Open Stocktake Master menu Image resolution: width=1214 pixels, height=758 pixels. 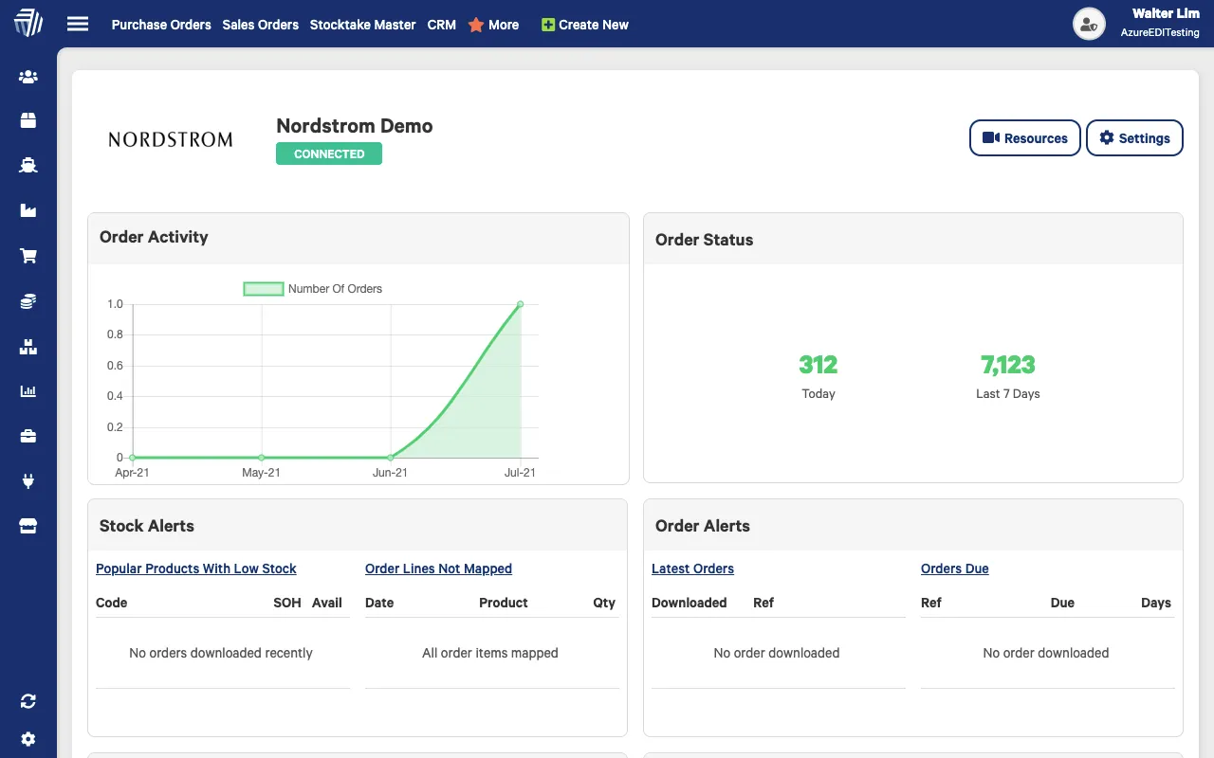point(363,25)
